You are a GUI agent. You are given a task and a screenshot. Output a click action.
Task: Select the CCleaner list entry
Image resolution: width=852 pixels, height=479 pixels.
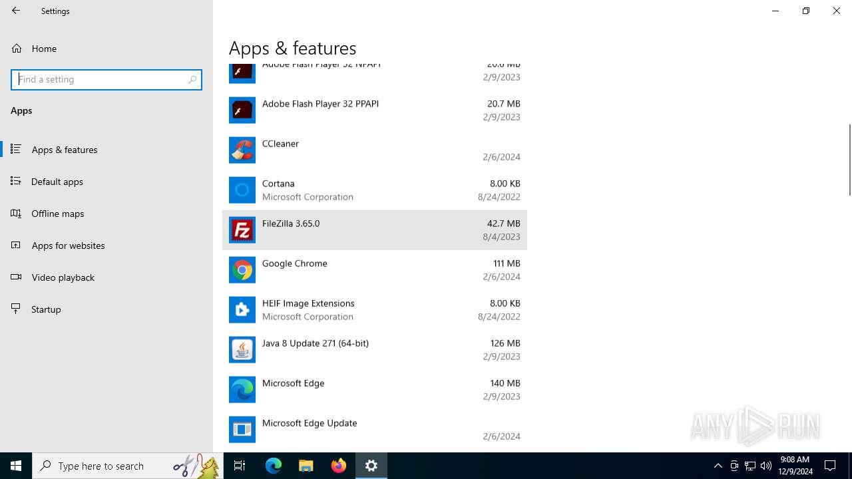[x=375, y=150]
